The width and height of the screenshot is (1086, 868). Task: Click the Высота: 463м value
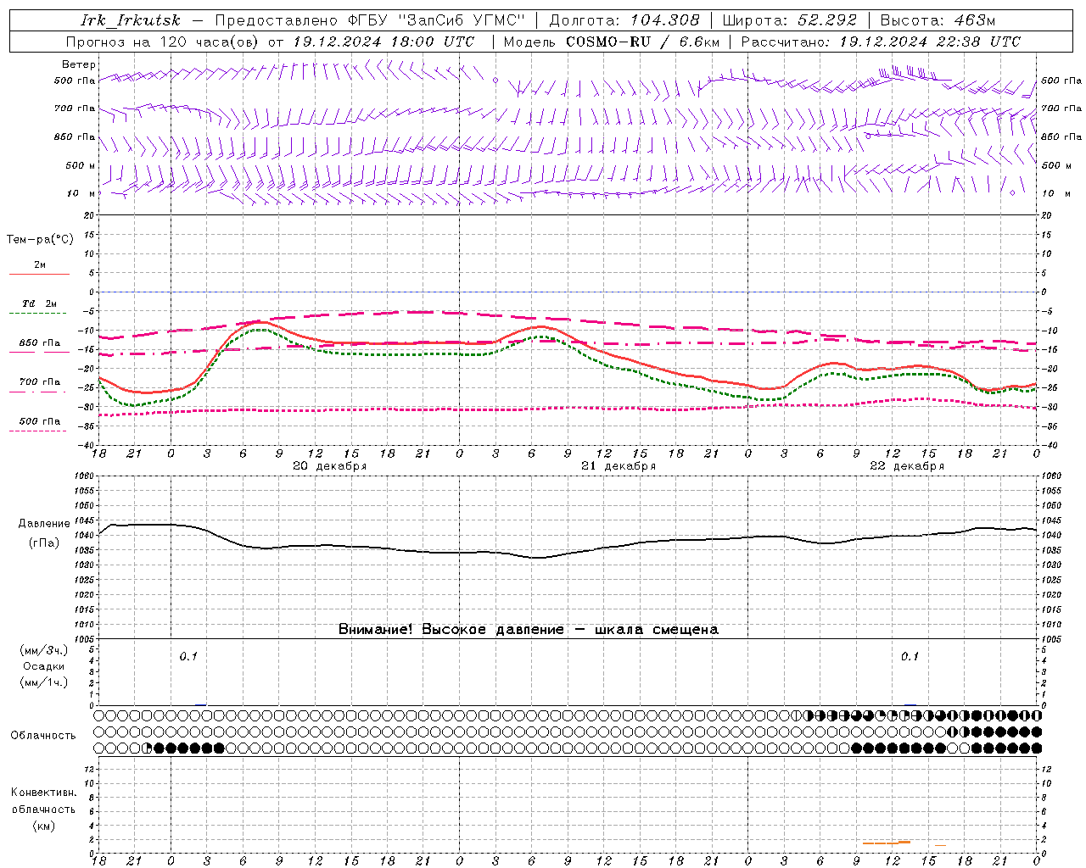(x=938, y=20)
